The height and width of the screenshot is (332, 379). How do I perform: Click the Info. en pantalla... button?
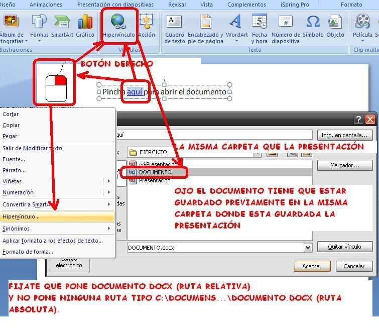pos(345,135)
